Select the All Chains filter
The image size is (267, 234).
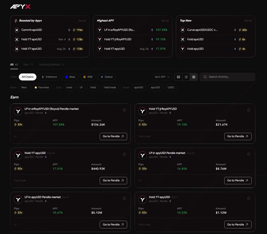pyautogui.click(x=27, y=77)
